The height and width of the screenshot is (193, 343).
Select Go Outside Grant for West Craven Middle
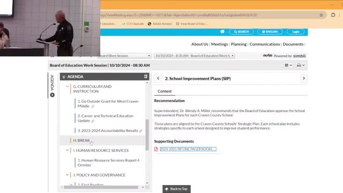pos(108,103)
